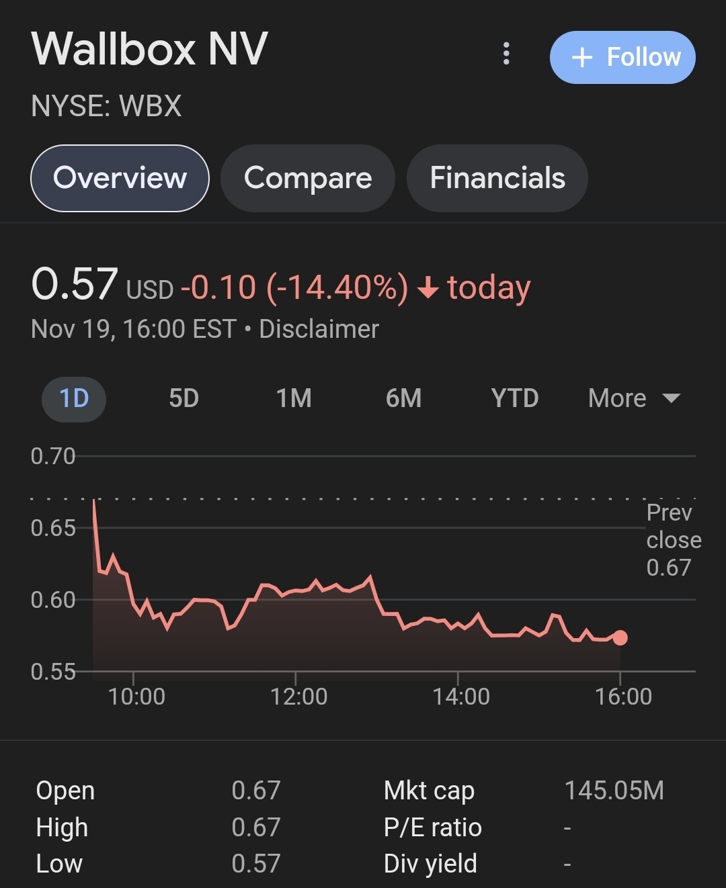Select the YTD time range
This screenshot has height=888, width=726.
[515, 398]
